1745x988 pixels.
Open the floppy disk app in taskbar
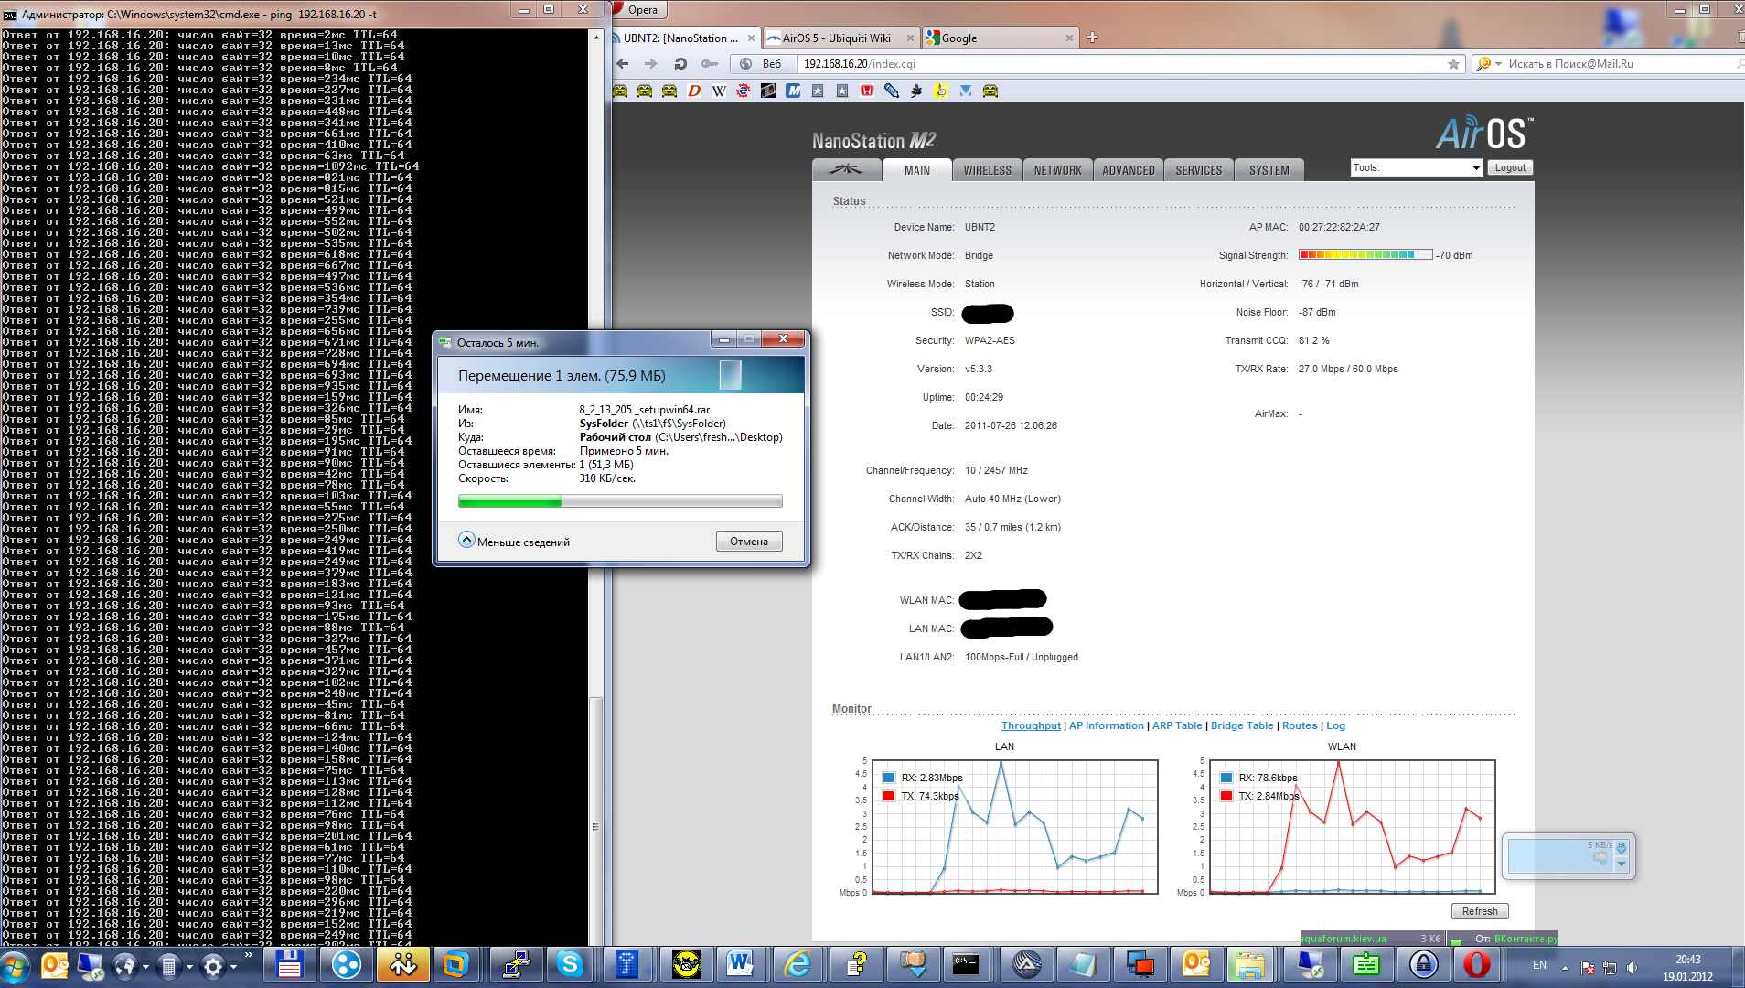pyautogui.click(x=290, y=964)
